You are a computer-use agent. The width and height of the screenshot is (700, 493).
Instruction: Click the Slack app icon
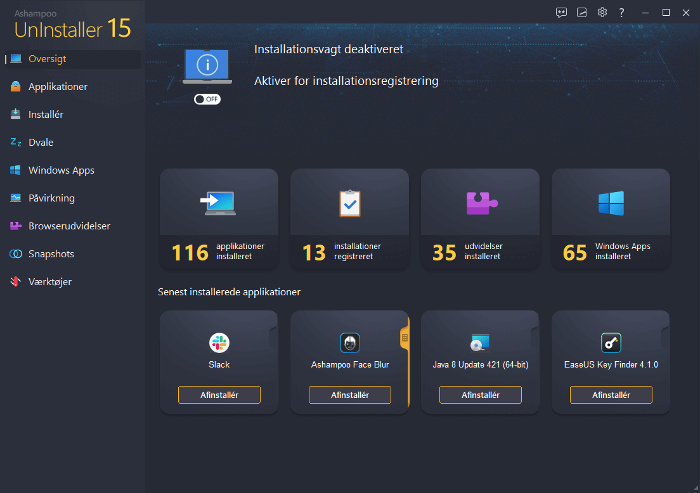(x=219, y=343)
